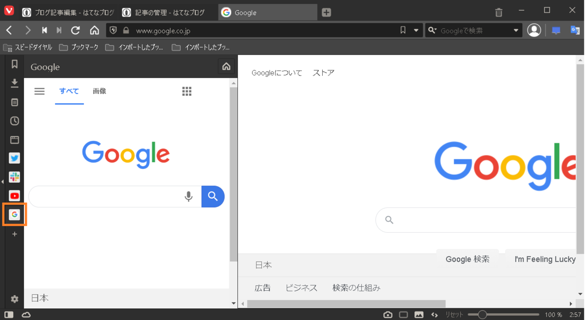585x320 pixels.
Task: Switch to 記事の管理 tab
Action: coord(167,13)
